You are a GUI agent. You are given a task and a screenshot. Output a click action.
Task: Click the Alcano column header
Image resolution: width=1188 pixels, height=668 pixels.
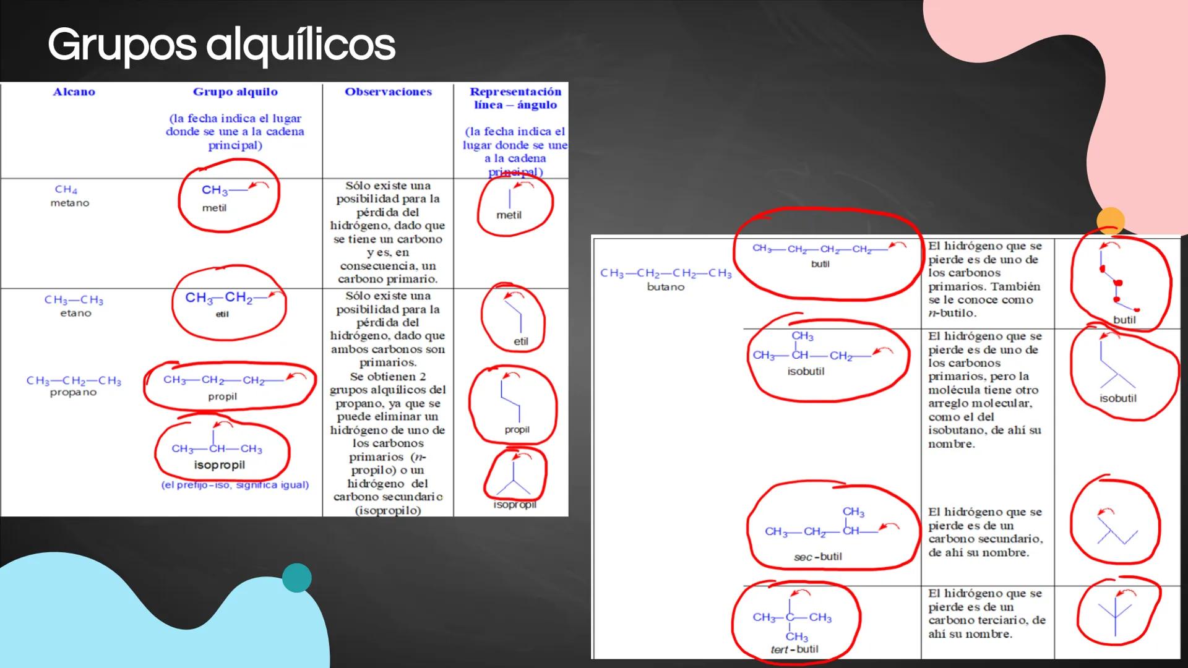tap(74, 92)
